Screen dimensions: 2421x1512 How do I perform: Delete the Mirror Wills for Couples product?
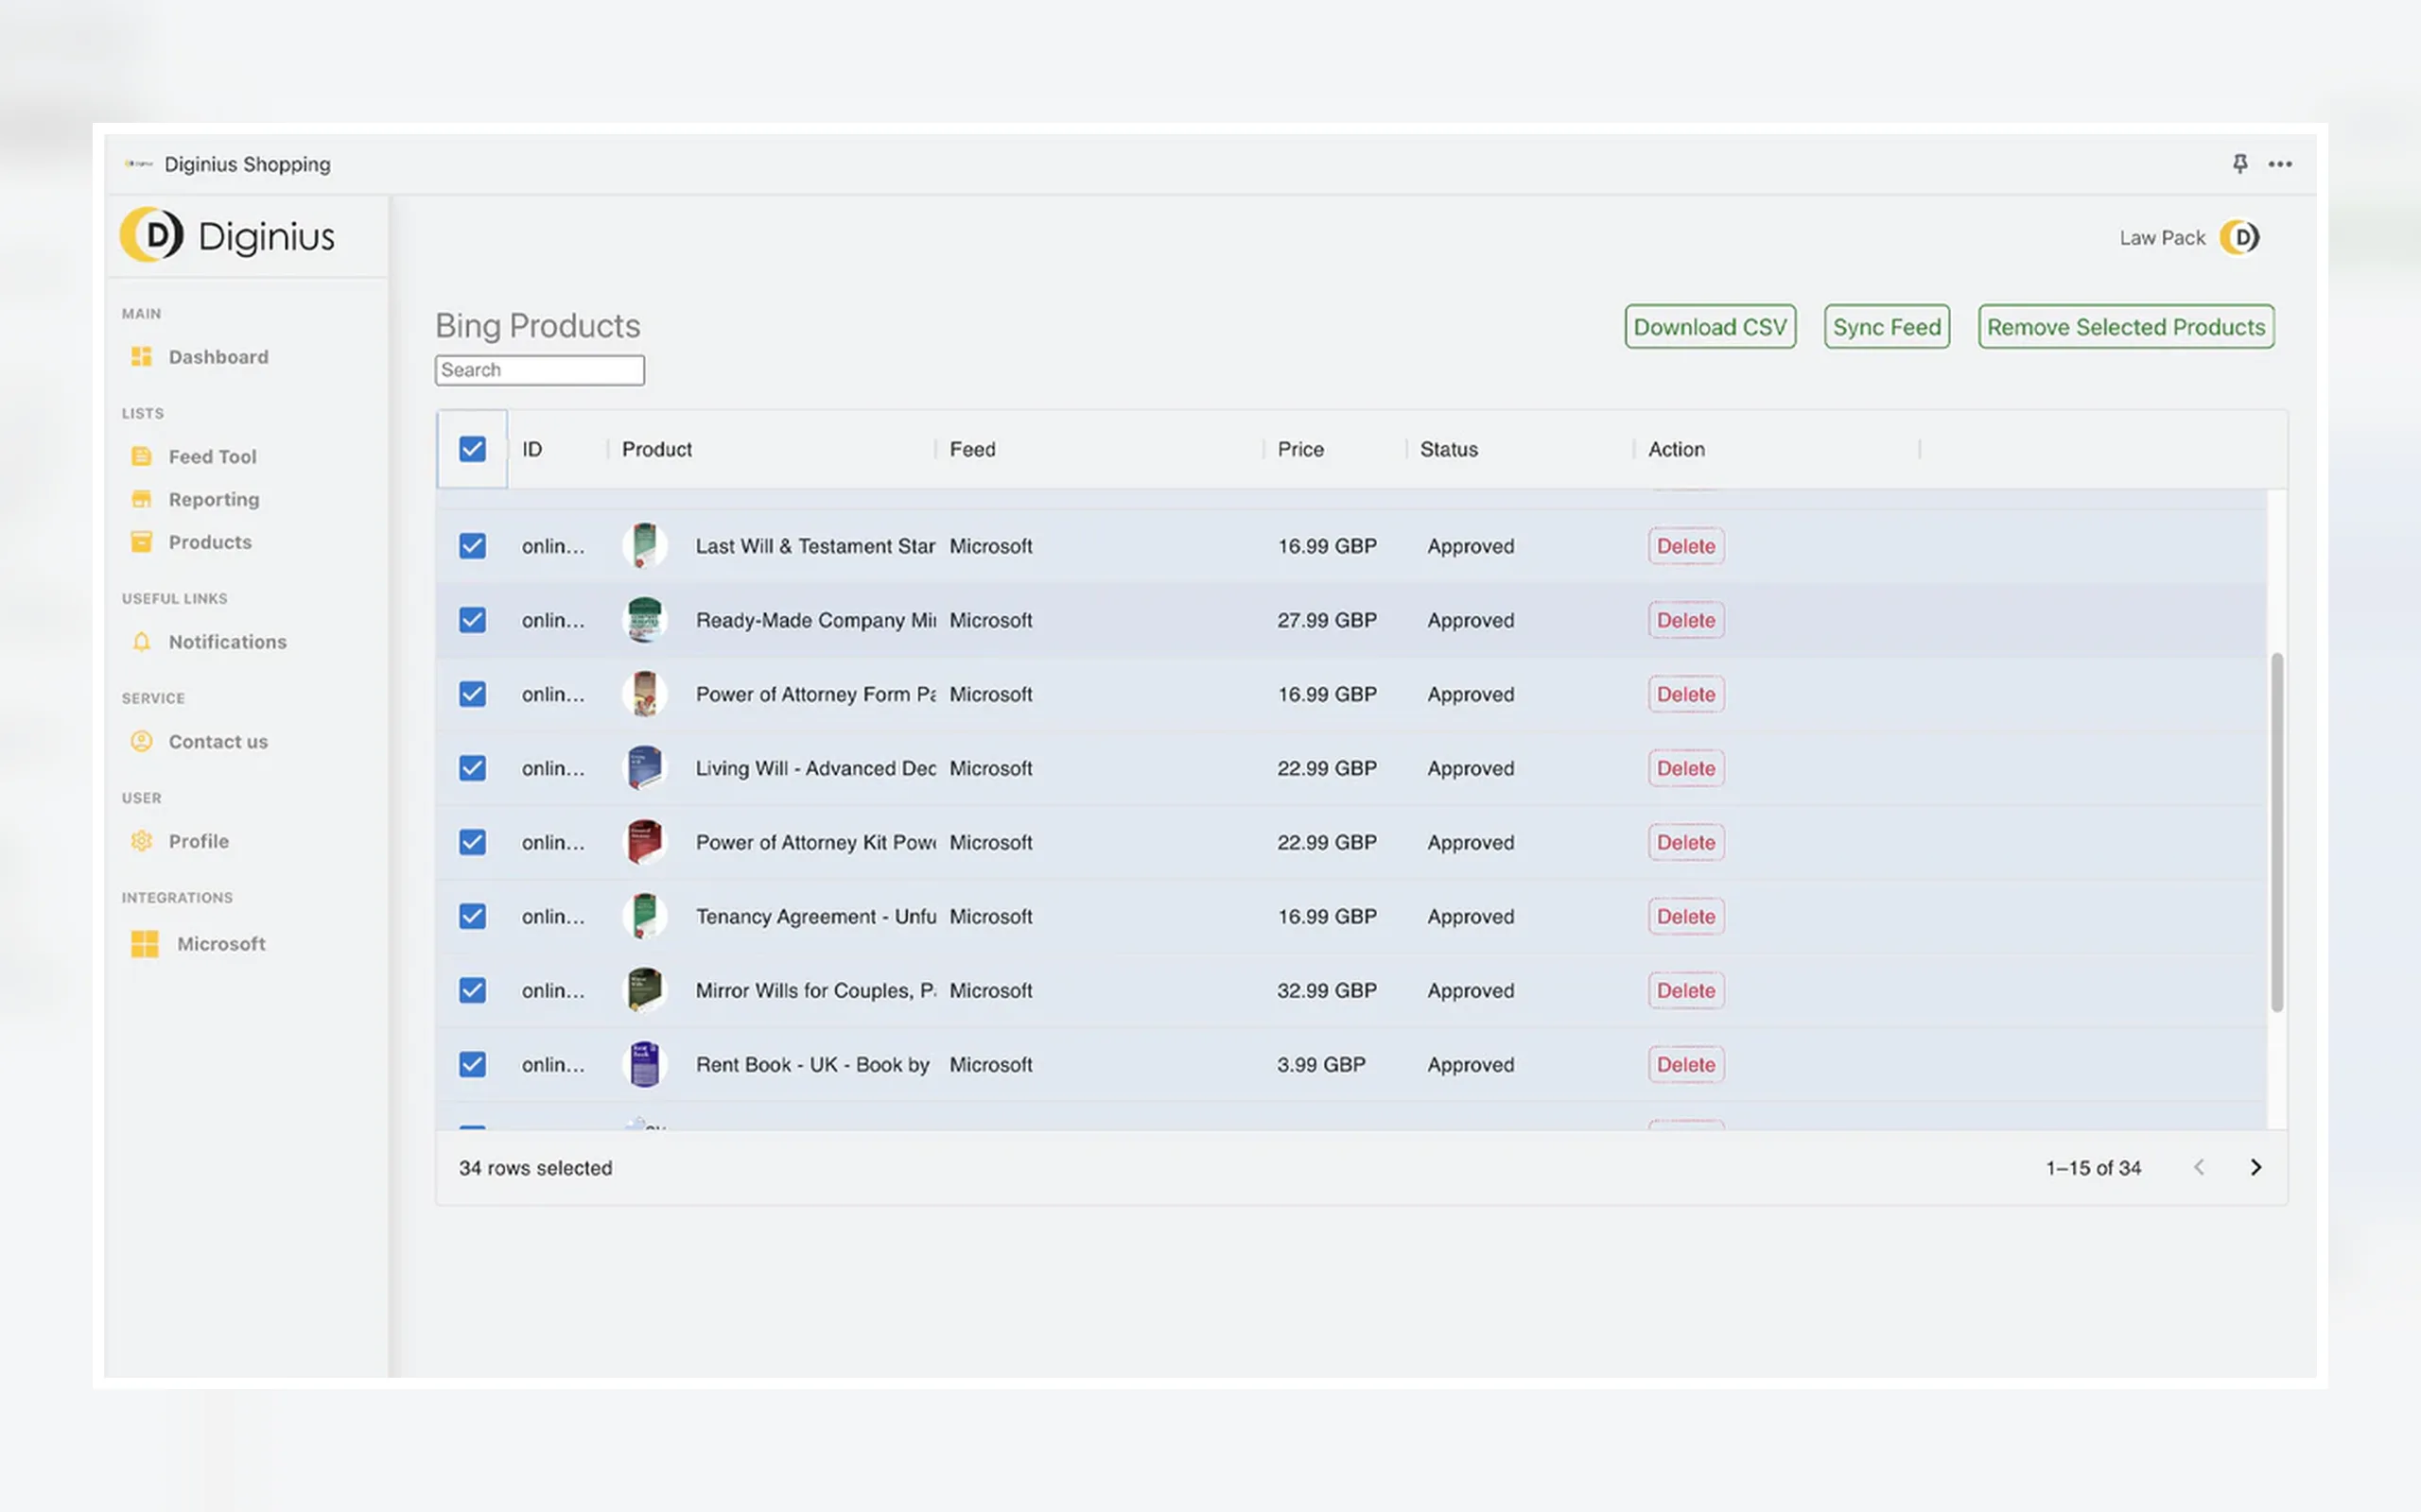pyautogui.click(x=1685, y=990)
